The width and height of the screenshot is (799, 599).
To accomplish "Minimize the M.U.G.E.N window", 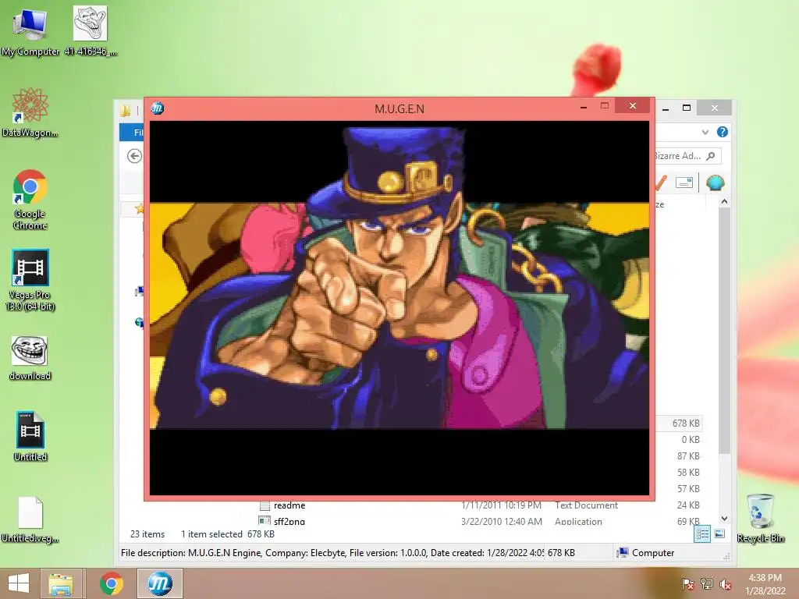I will point(584,107).
